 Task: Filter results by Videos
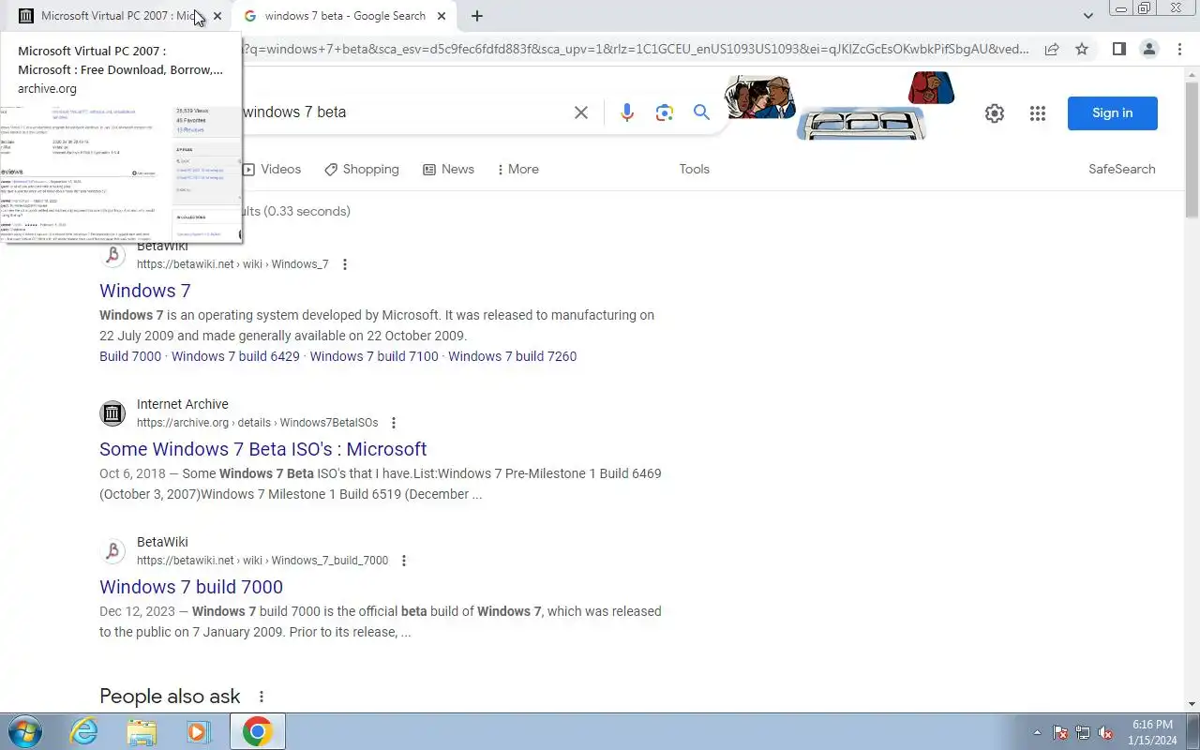(273, 169)
